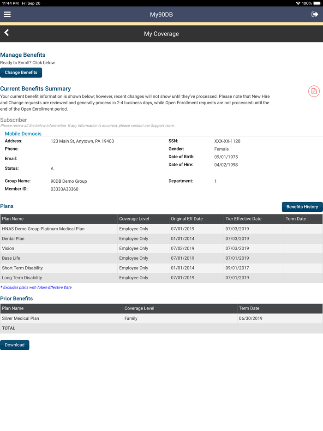Go back using the back arrow
The height and width of the screenshot is (431, 323).
pyautogui.click(x=6, y=33)
